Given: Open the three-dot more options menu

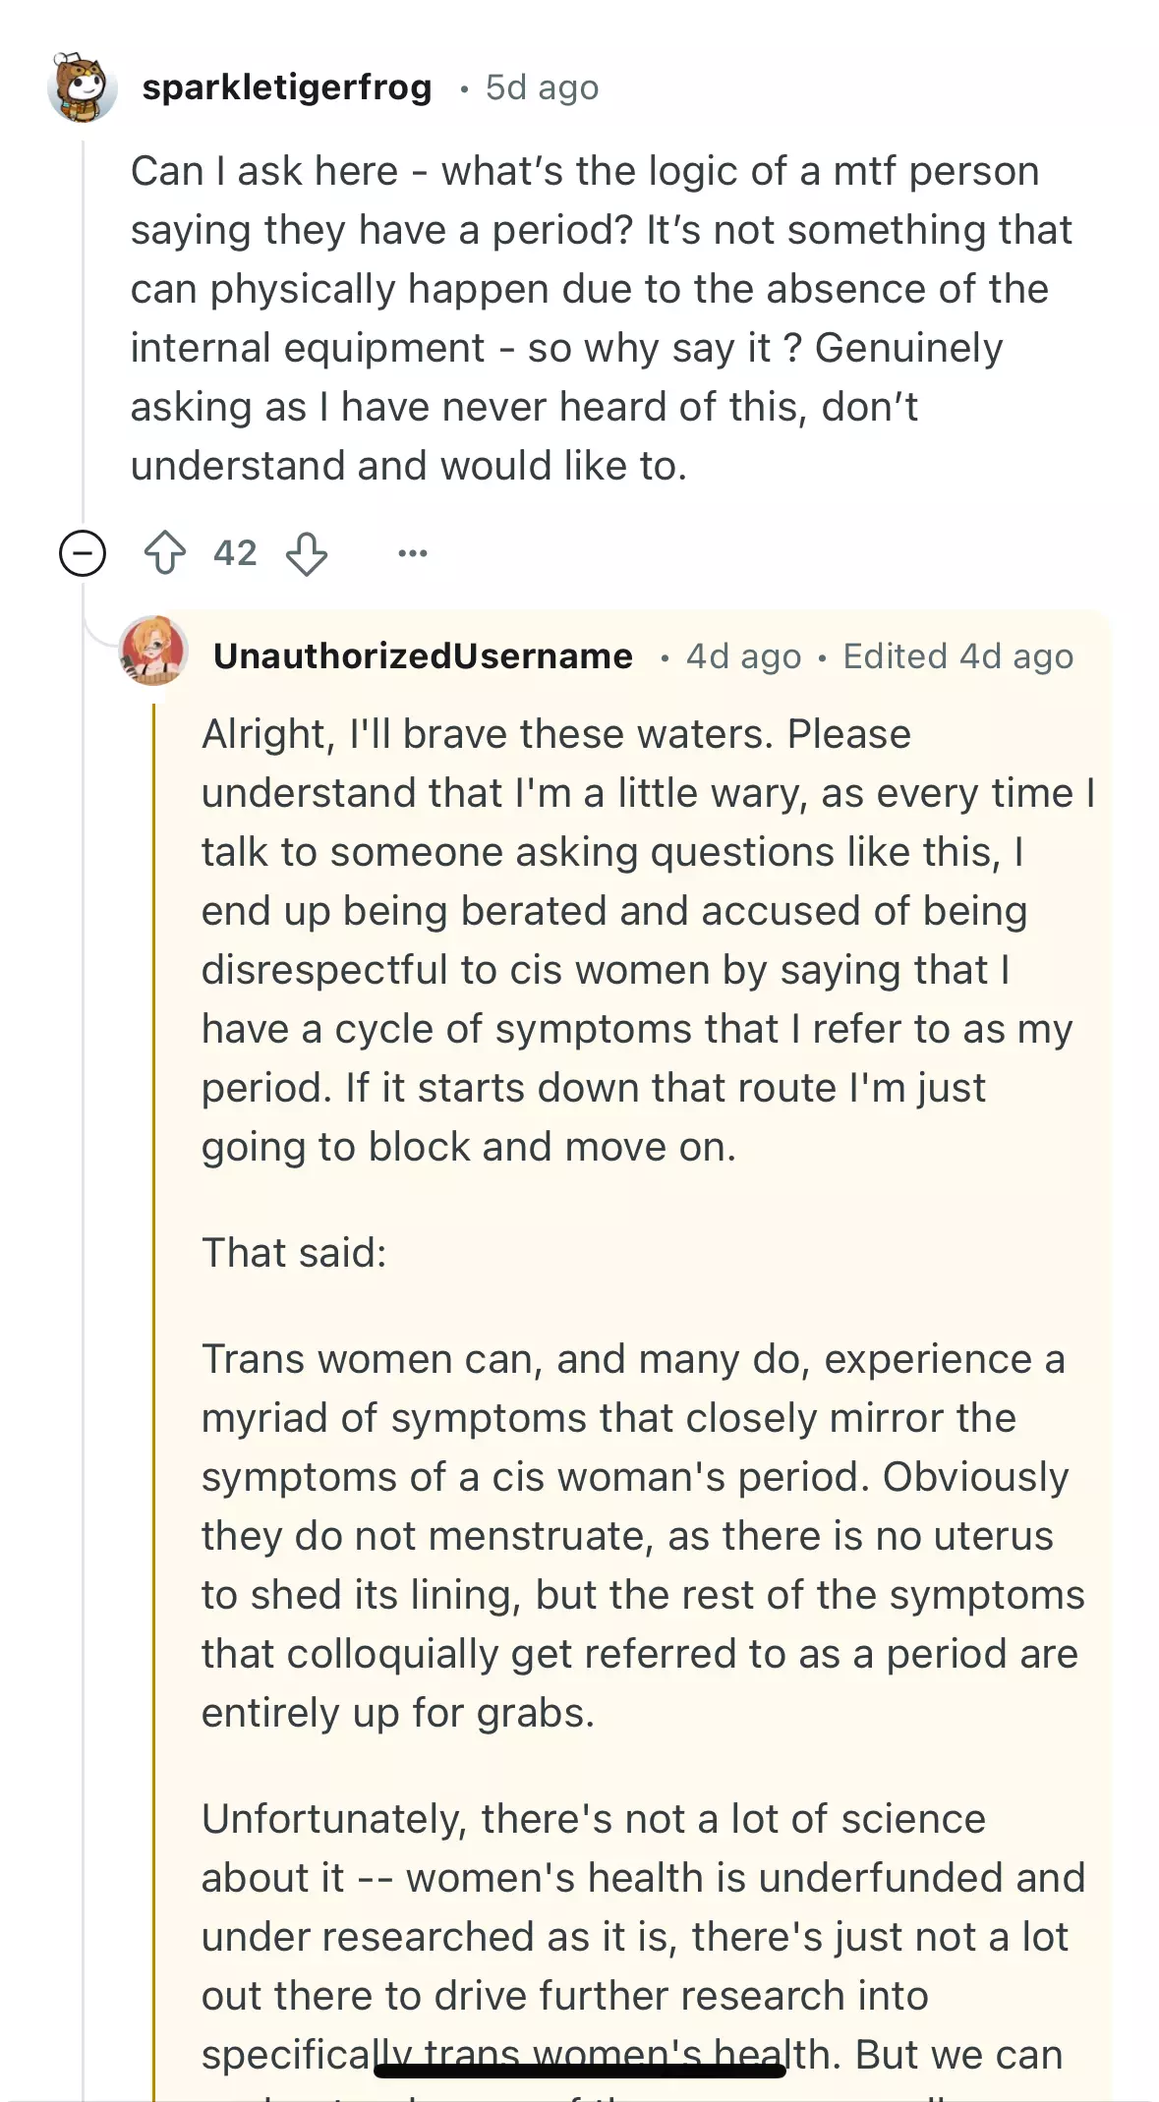Looking at the screenshot, I should 413,553.
